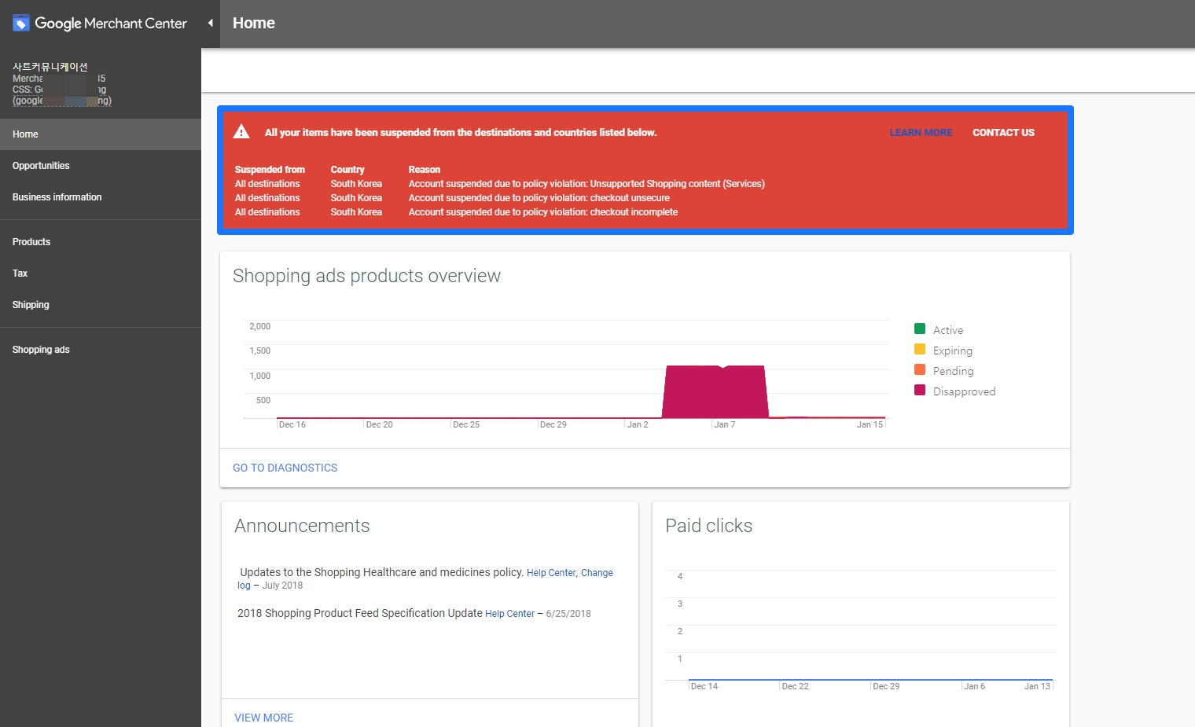Click the Suspended from column header
1195x727 pixels.
coord(270,170)
